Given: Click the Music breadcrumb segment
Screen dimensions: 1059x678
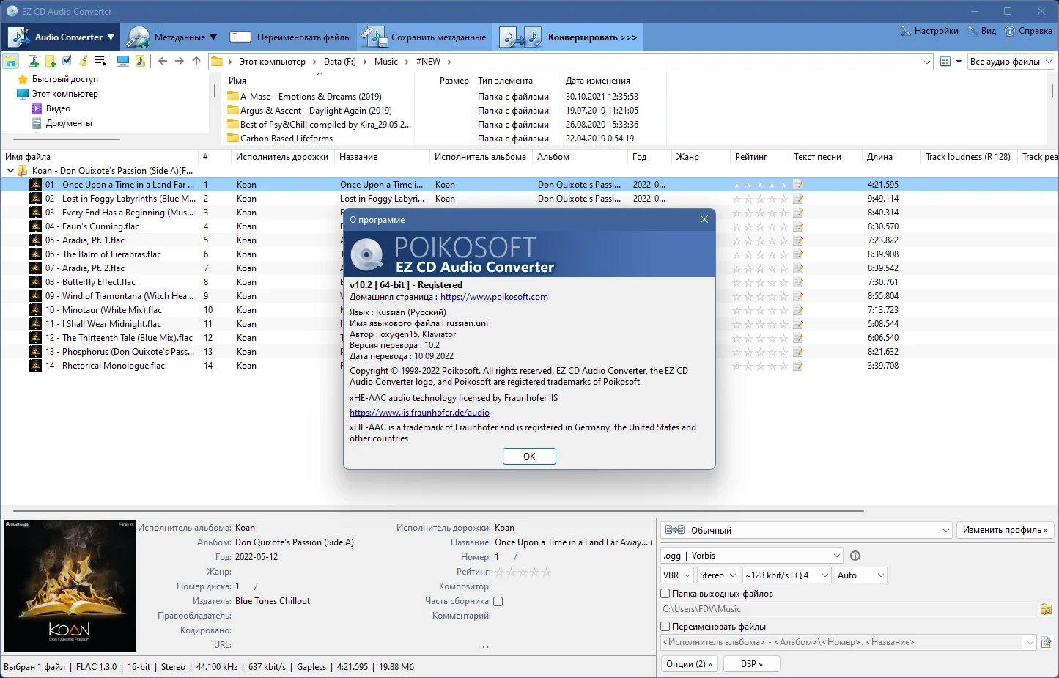Looking at the screenshot, I should (x=386, y=62).
